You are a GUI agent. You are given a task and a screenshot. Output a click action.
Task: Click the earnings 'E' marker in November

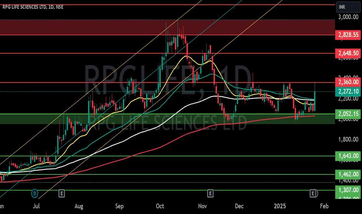[210, 193]
